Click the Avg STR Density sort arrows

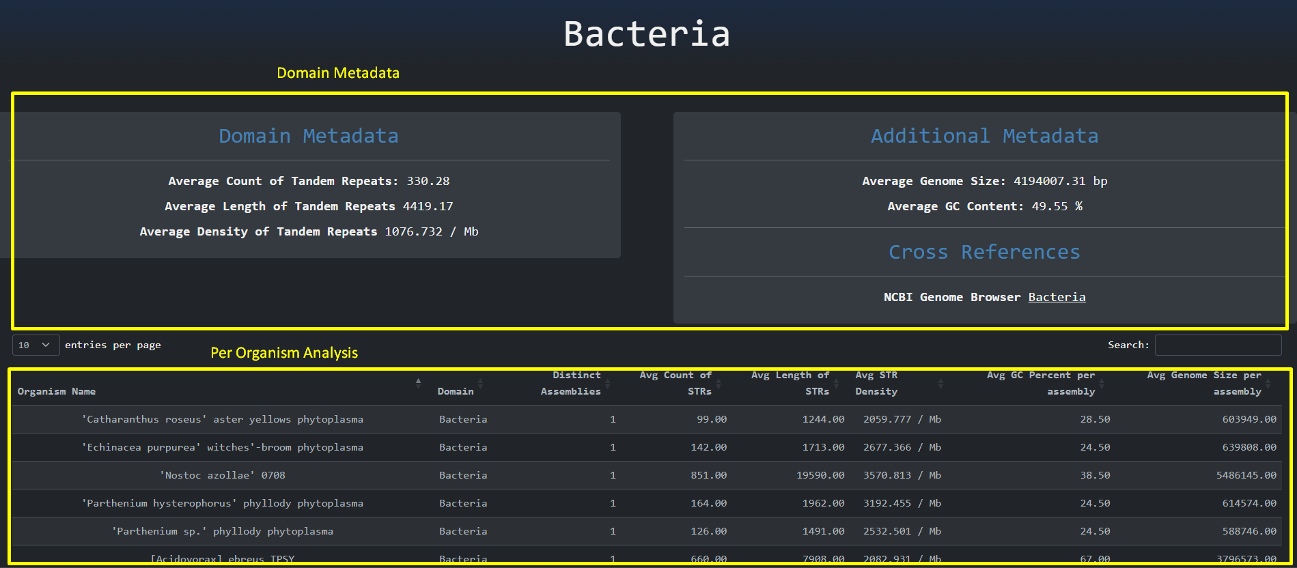(x=940, y=384)
